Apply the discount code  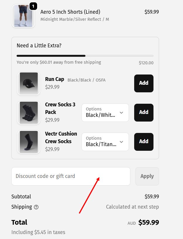coord(147,176)
